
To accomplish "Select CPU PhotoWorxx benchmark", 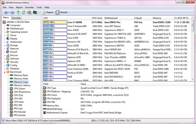I will pos(22,92).
